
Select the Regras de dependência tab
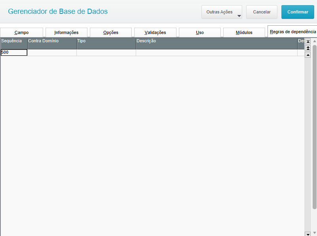292,32
